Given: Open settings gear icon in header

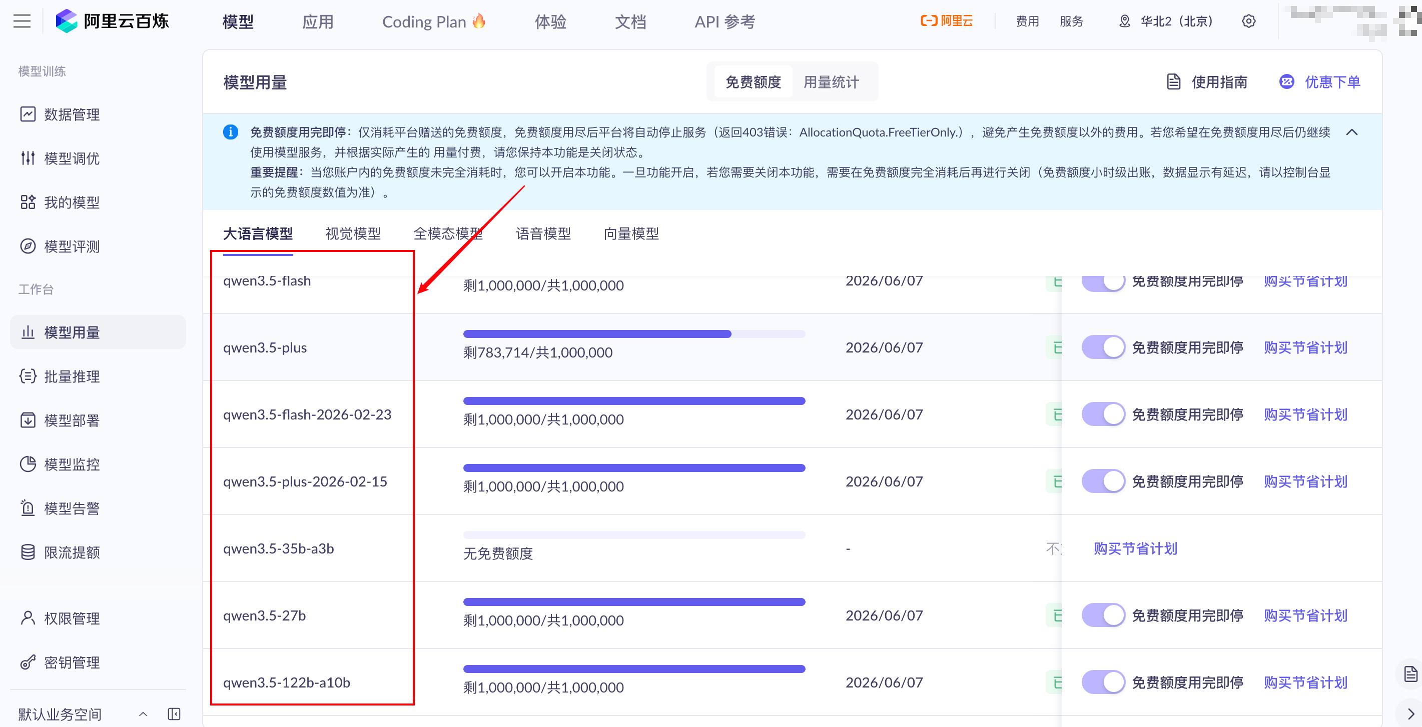Looking at the screenshot, I should click(x=1249, y=21).
